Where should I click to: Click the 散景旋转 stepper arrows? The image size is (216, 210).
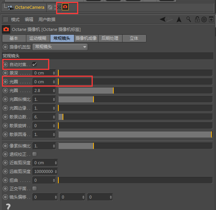click(x=54, y=126)
